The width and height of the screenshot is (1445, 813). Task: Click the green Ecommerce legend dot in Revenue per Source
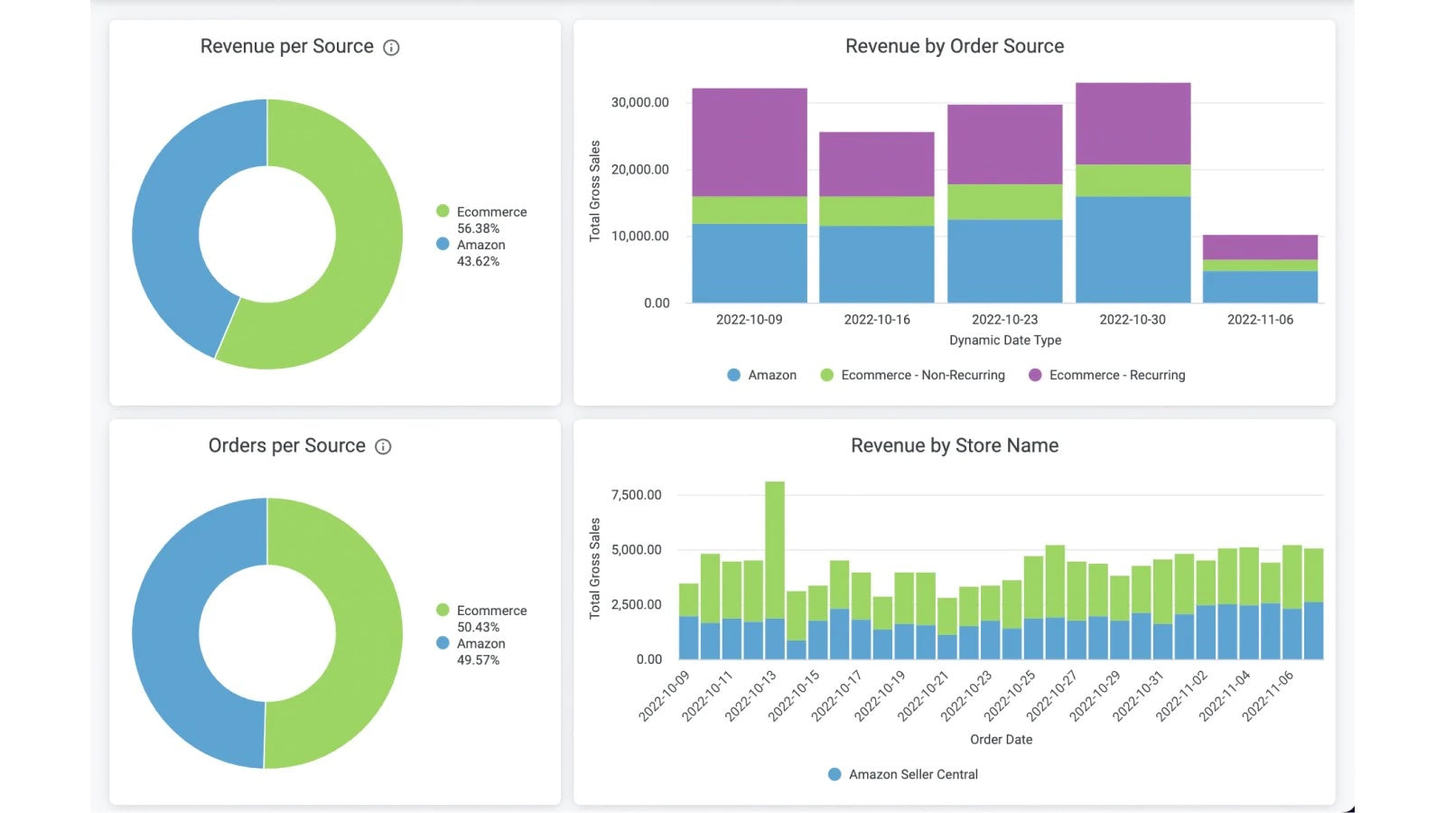[x=442, y=211]
